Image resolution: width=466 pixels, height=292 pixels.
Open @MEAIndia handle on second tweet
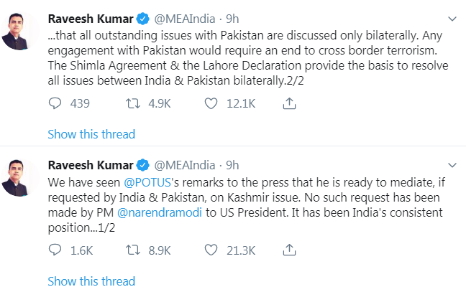coord(185,165)
